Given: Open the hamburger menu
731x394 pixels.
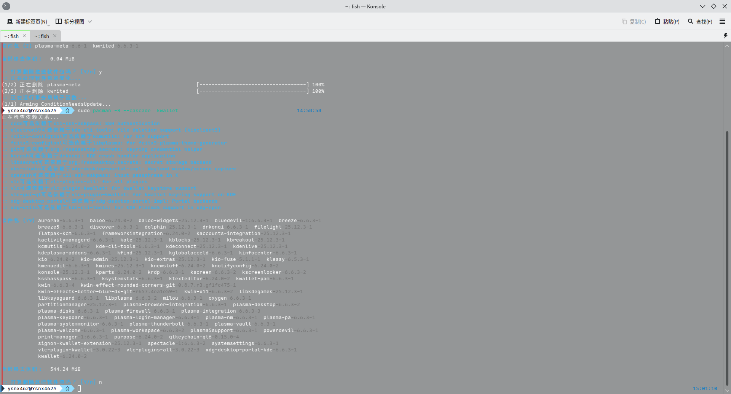Looking at the screenshot, I should (722, 22).
